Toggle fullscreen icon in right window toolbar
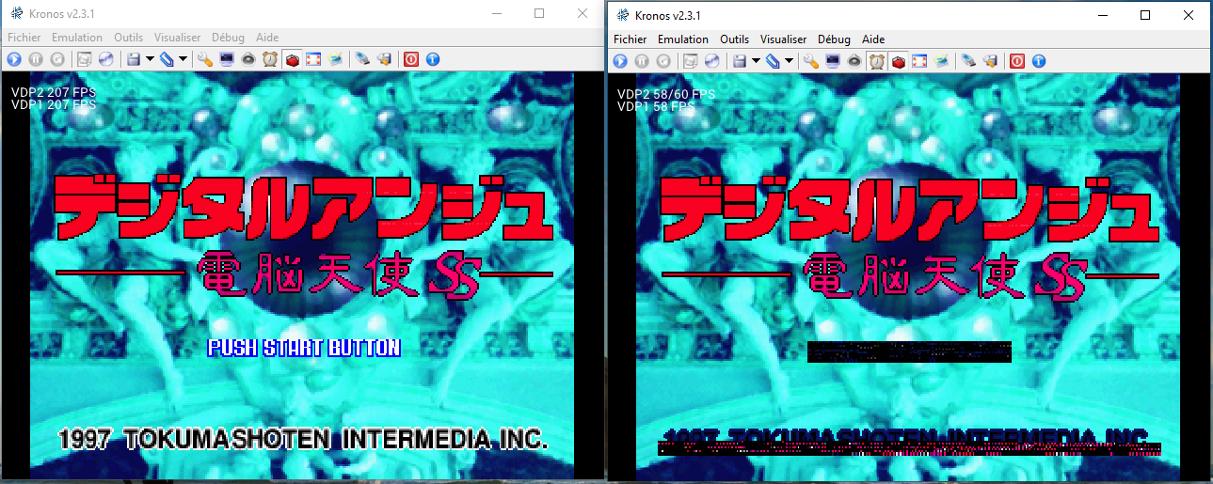 pyautogui.click(x=919, y=60)
